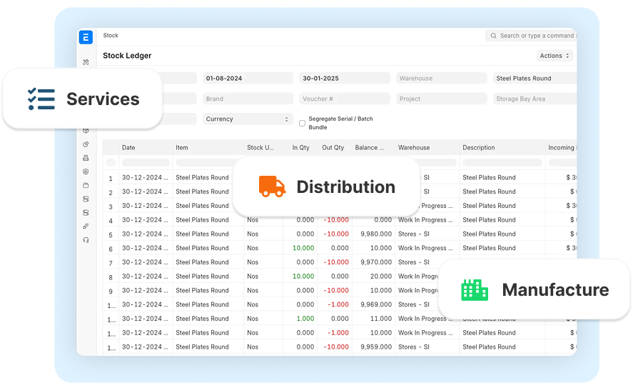
Task: Expand the Currency dropdown
Action: point(248,119)
